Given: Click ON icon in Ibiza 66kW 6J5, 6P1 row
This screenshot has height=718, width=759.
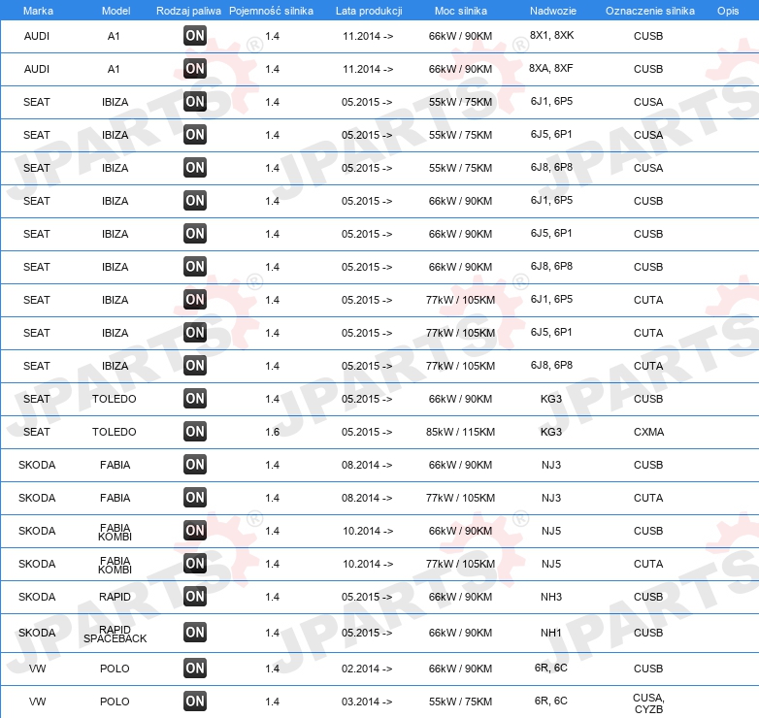Looking at the screenshot, I should [195, 233].
